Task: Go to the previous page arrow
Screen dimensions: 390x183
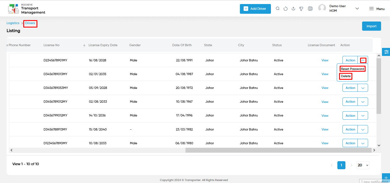Action: coord(332,165)
